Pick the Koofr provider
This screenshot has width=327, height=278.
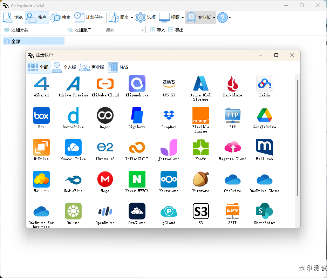[x=201, y=147]
